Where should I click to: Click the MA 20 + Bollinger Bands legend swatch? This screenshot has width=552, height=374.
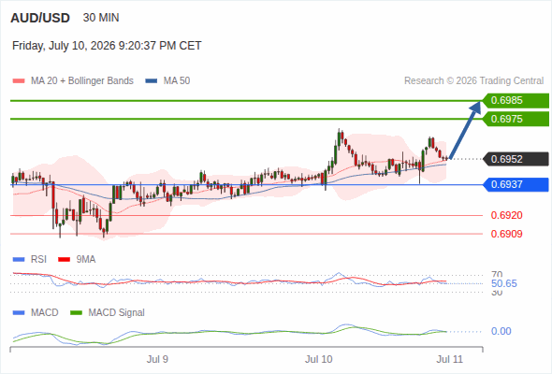coord(19,81)
